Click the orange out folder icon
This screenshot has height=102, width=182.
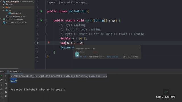pyautogui.click(x=7, y=7)
